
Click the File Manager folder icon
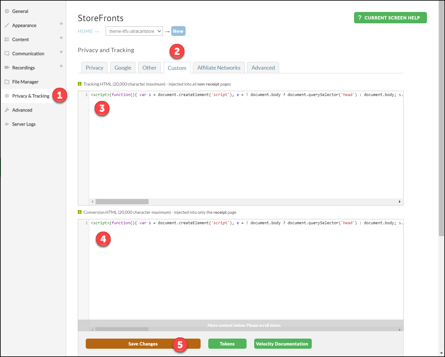pyautogui.click(x=7, y=82)
